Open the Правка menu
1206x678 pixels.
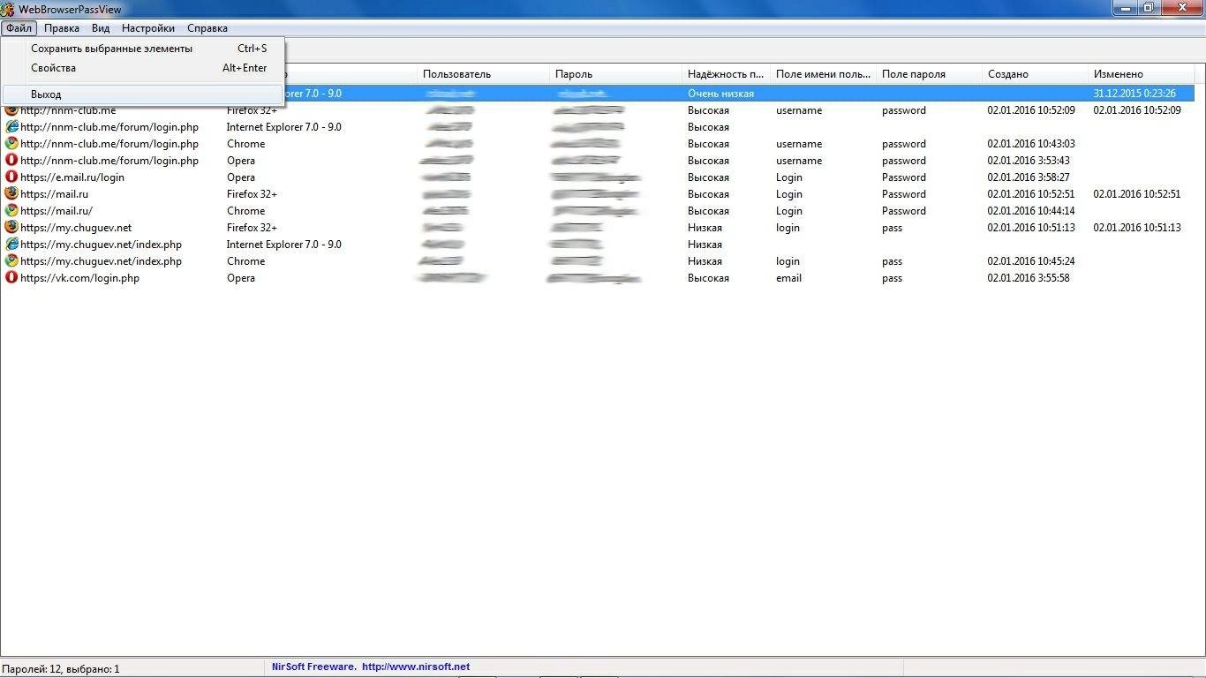(x=62, y=28)
